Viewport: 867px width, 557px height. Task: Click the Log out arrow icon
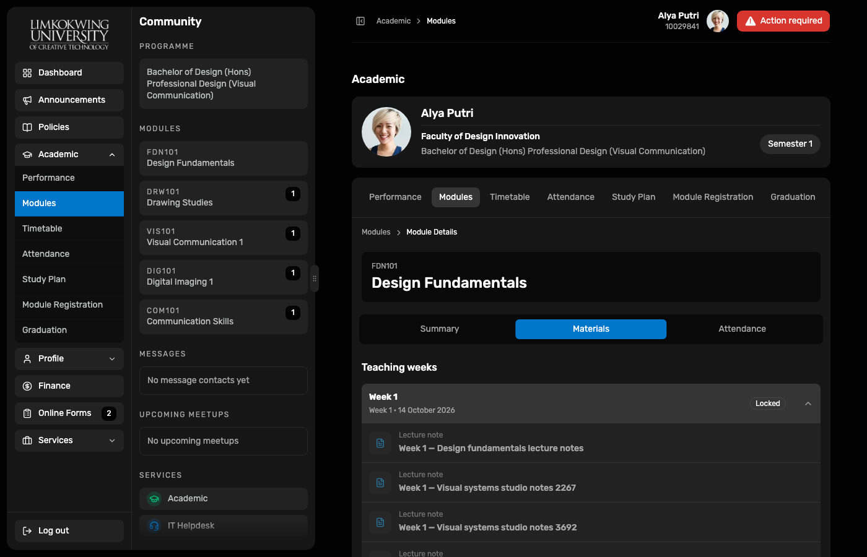tap(27, 531)
